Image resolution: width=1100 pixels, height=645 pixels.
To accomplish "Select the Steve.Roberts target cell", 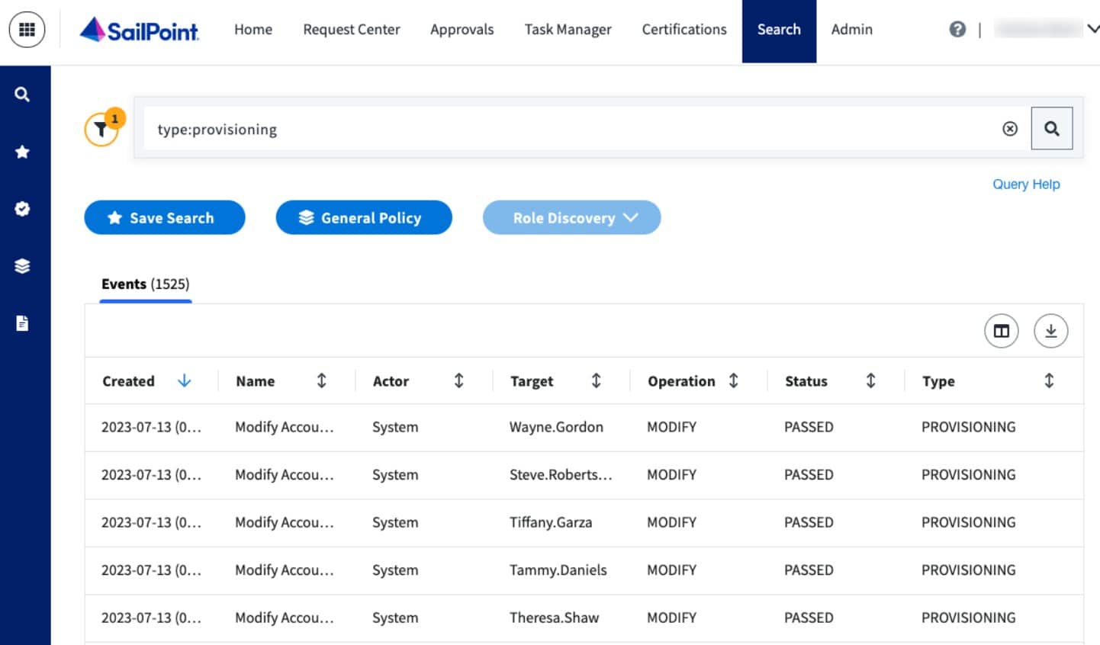I will coord(561,474).
